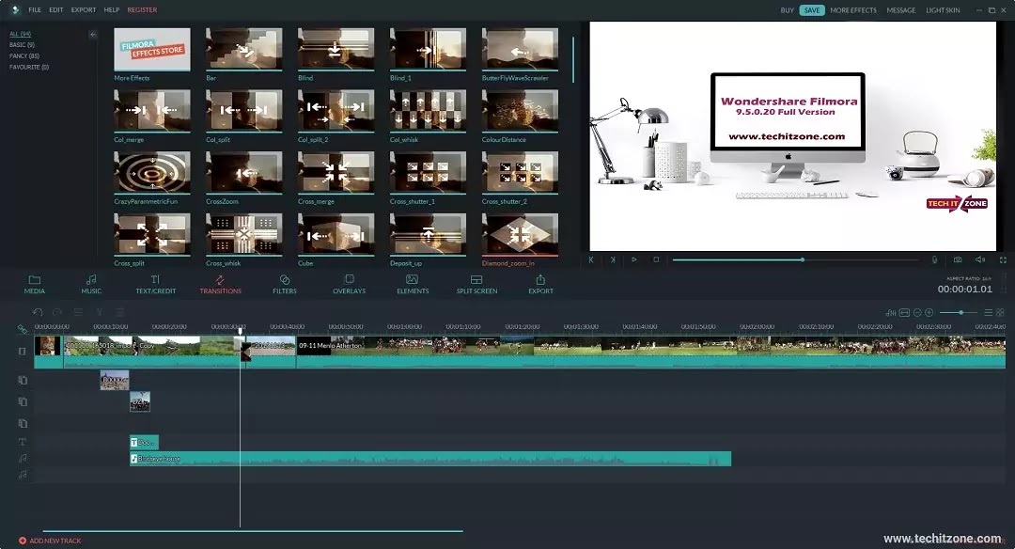Select the Cross_shutter_1 transition
This screenshot has width=1015, height=549.
(428, 172)
